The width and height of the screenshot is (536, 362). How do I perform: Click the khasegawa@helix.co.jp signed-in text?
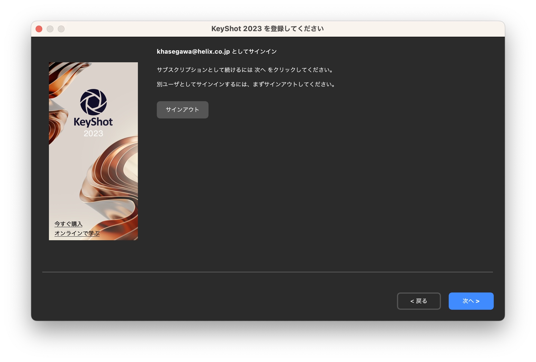click(x=217, y=51)
